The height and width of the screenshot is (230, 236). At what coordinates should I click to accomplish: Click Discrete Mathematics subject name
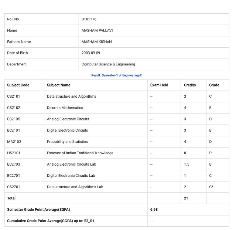[x=65, y=108]
